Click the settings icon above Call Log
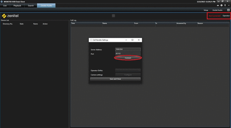This screenshot has height=128, width=231. coord(113,16)
